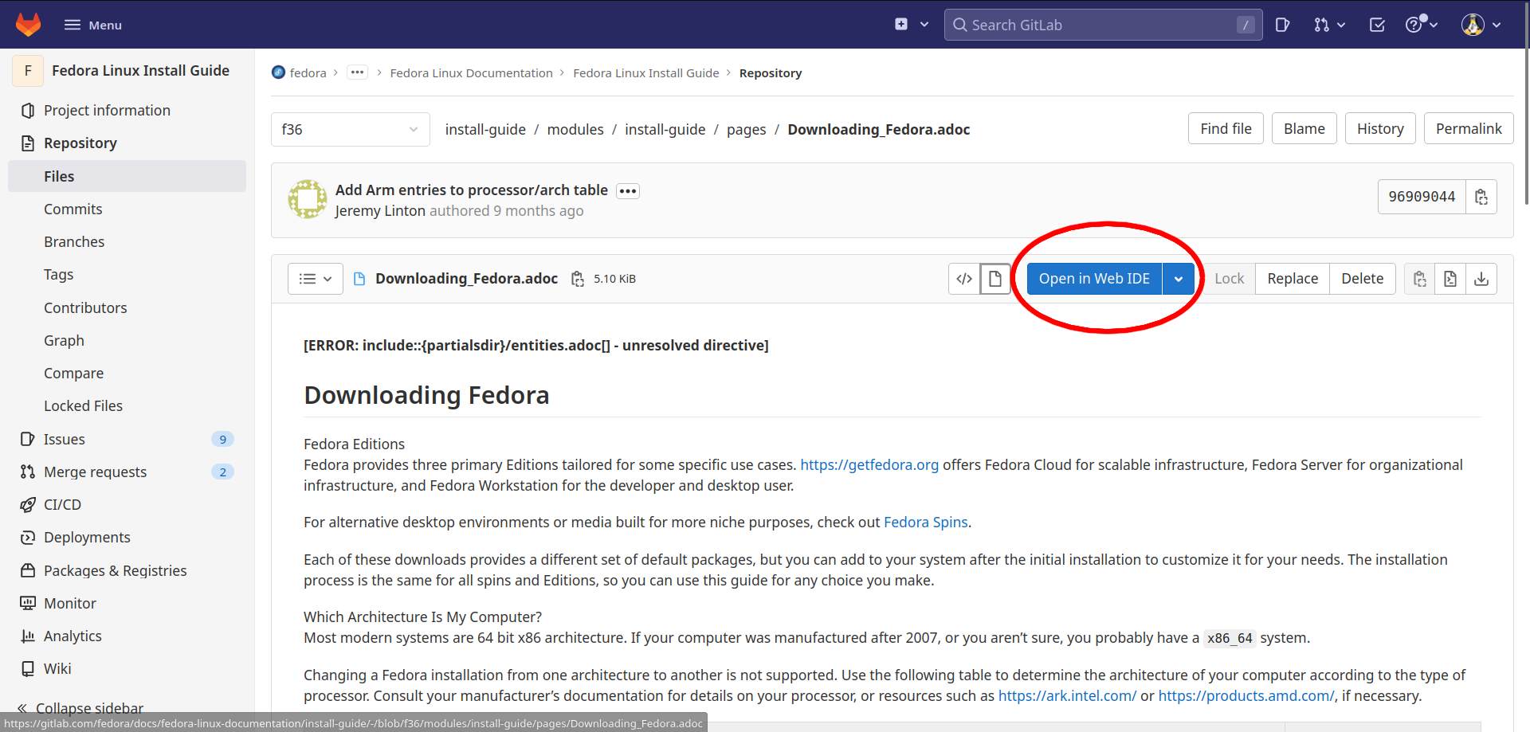This screenshot has width=1530, height=732.
Task: Focus the Search GitLab field
Action: click(1103, 25)
